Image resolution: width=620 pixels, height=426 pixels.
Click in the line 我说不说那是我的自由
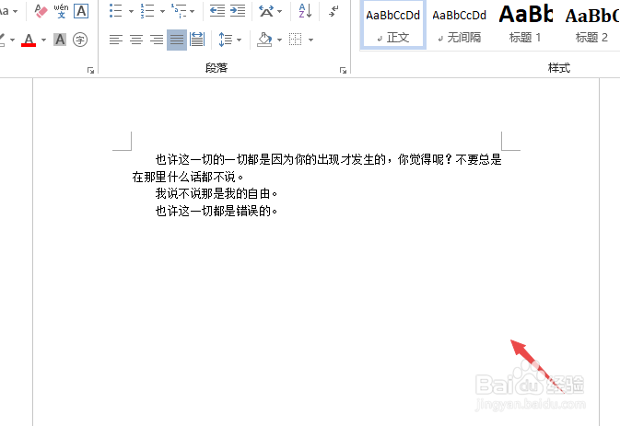[x=216, y=193]
